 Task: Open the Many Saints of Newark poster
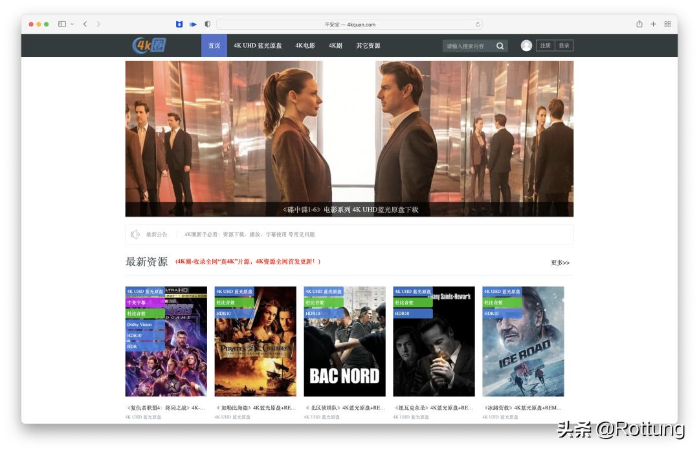click(434, 341)
